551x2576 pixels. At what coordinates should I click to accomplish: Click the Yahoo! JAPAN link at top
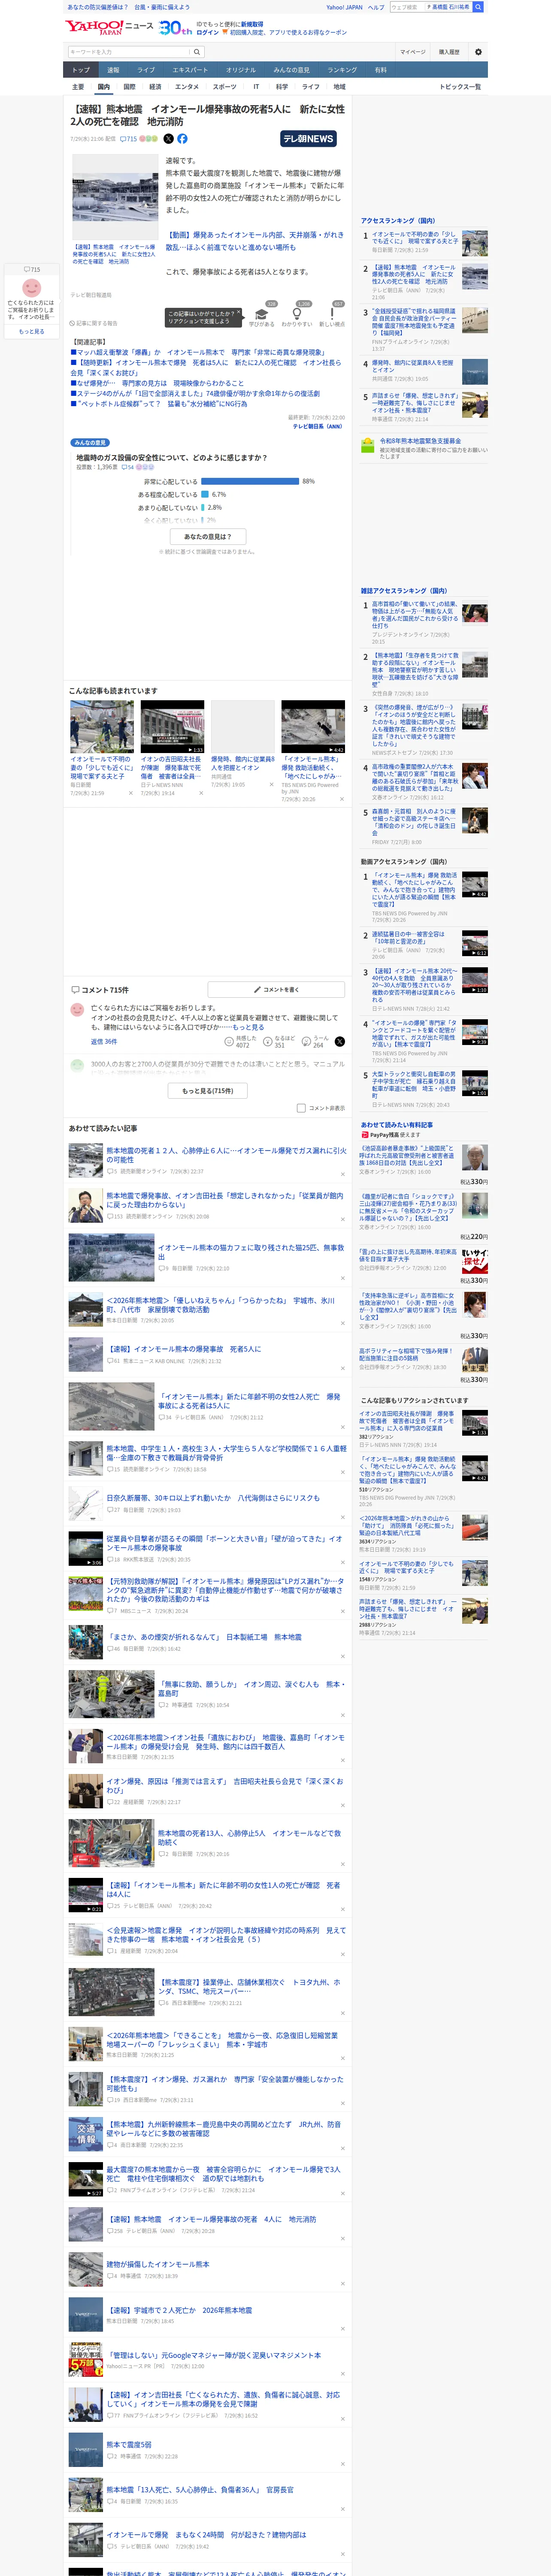click(344, 7)
